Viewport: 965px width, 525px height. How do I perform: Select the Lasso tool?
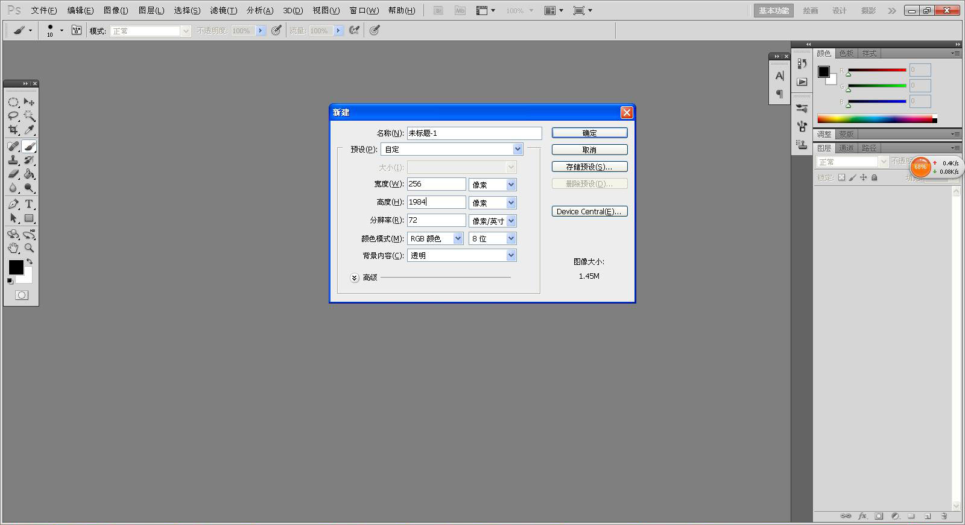13,116
